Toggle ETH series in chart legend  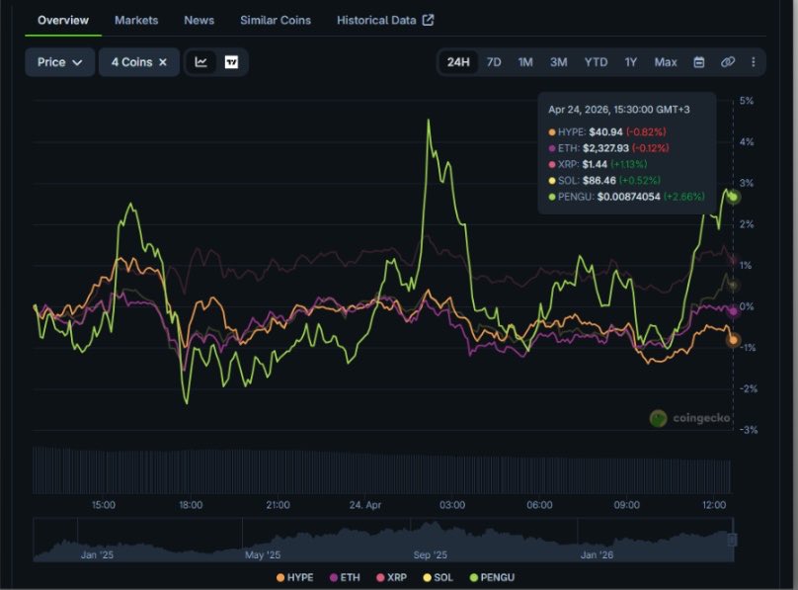(x=345, y=577)
